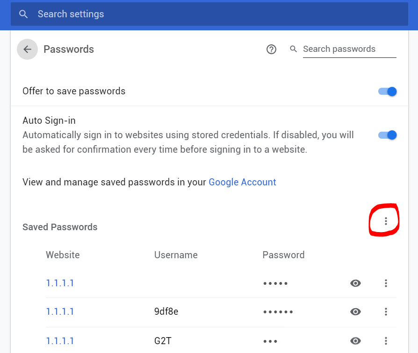Open the 1.1.1.1 link for user G2T
The image size is (418, 353).
[x=60, y=341]
